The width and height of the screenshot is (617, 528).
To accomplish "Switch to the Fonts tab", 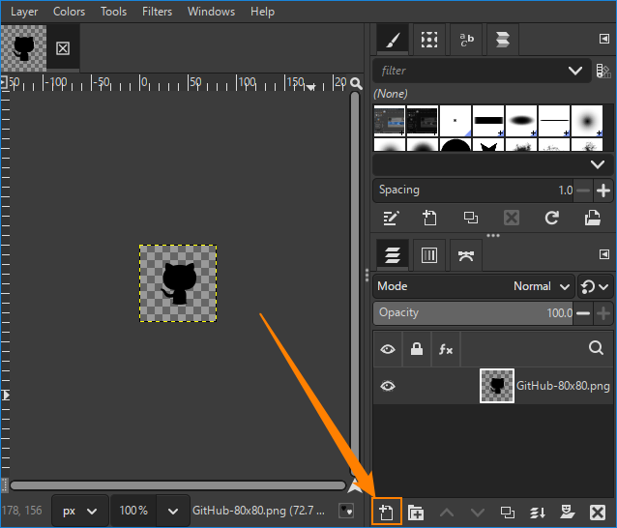I will click(x=466, y=40).
